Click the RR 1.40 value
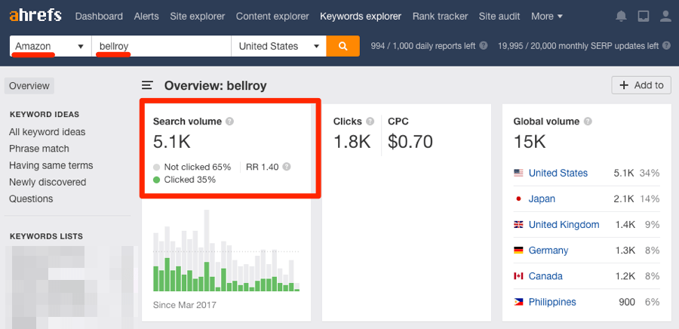This screenshot has height=329, width=679. (263, 167)
